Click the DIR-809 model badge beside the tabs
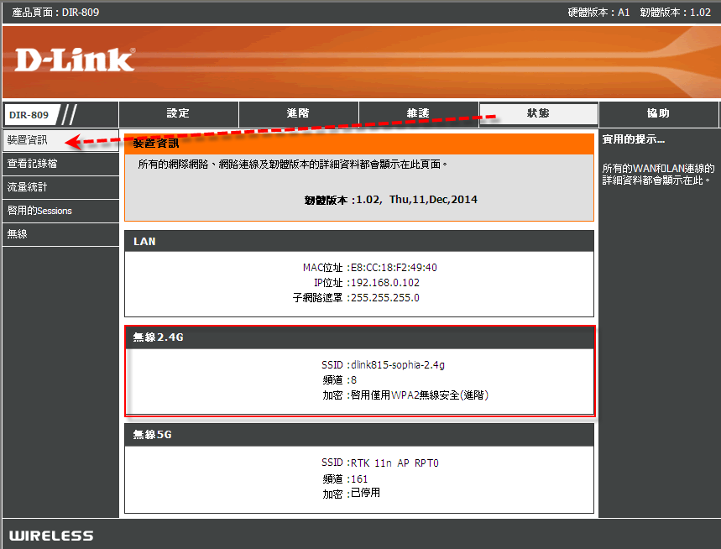The height and width of the screenshot is (549, 721). [29, 115]
